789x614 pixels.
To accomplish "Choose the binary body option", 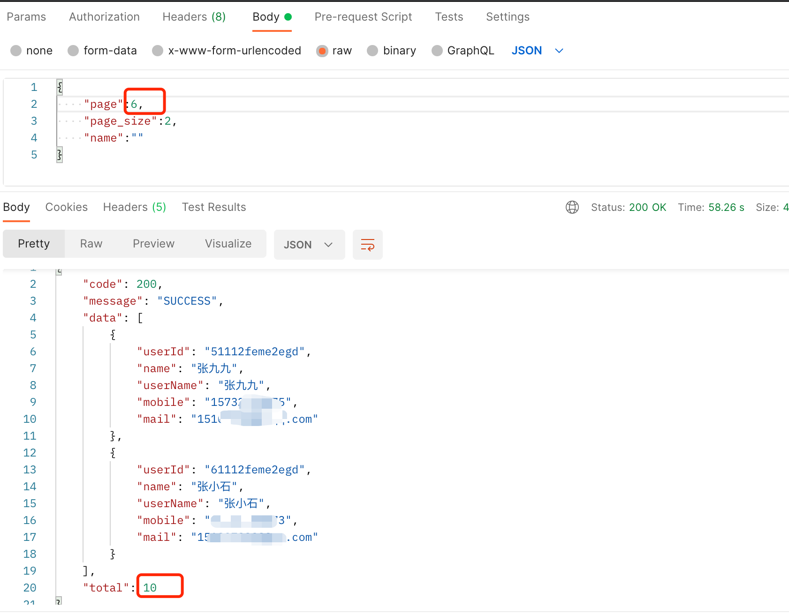I will coord(372,51).
